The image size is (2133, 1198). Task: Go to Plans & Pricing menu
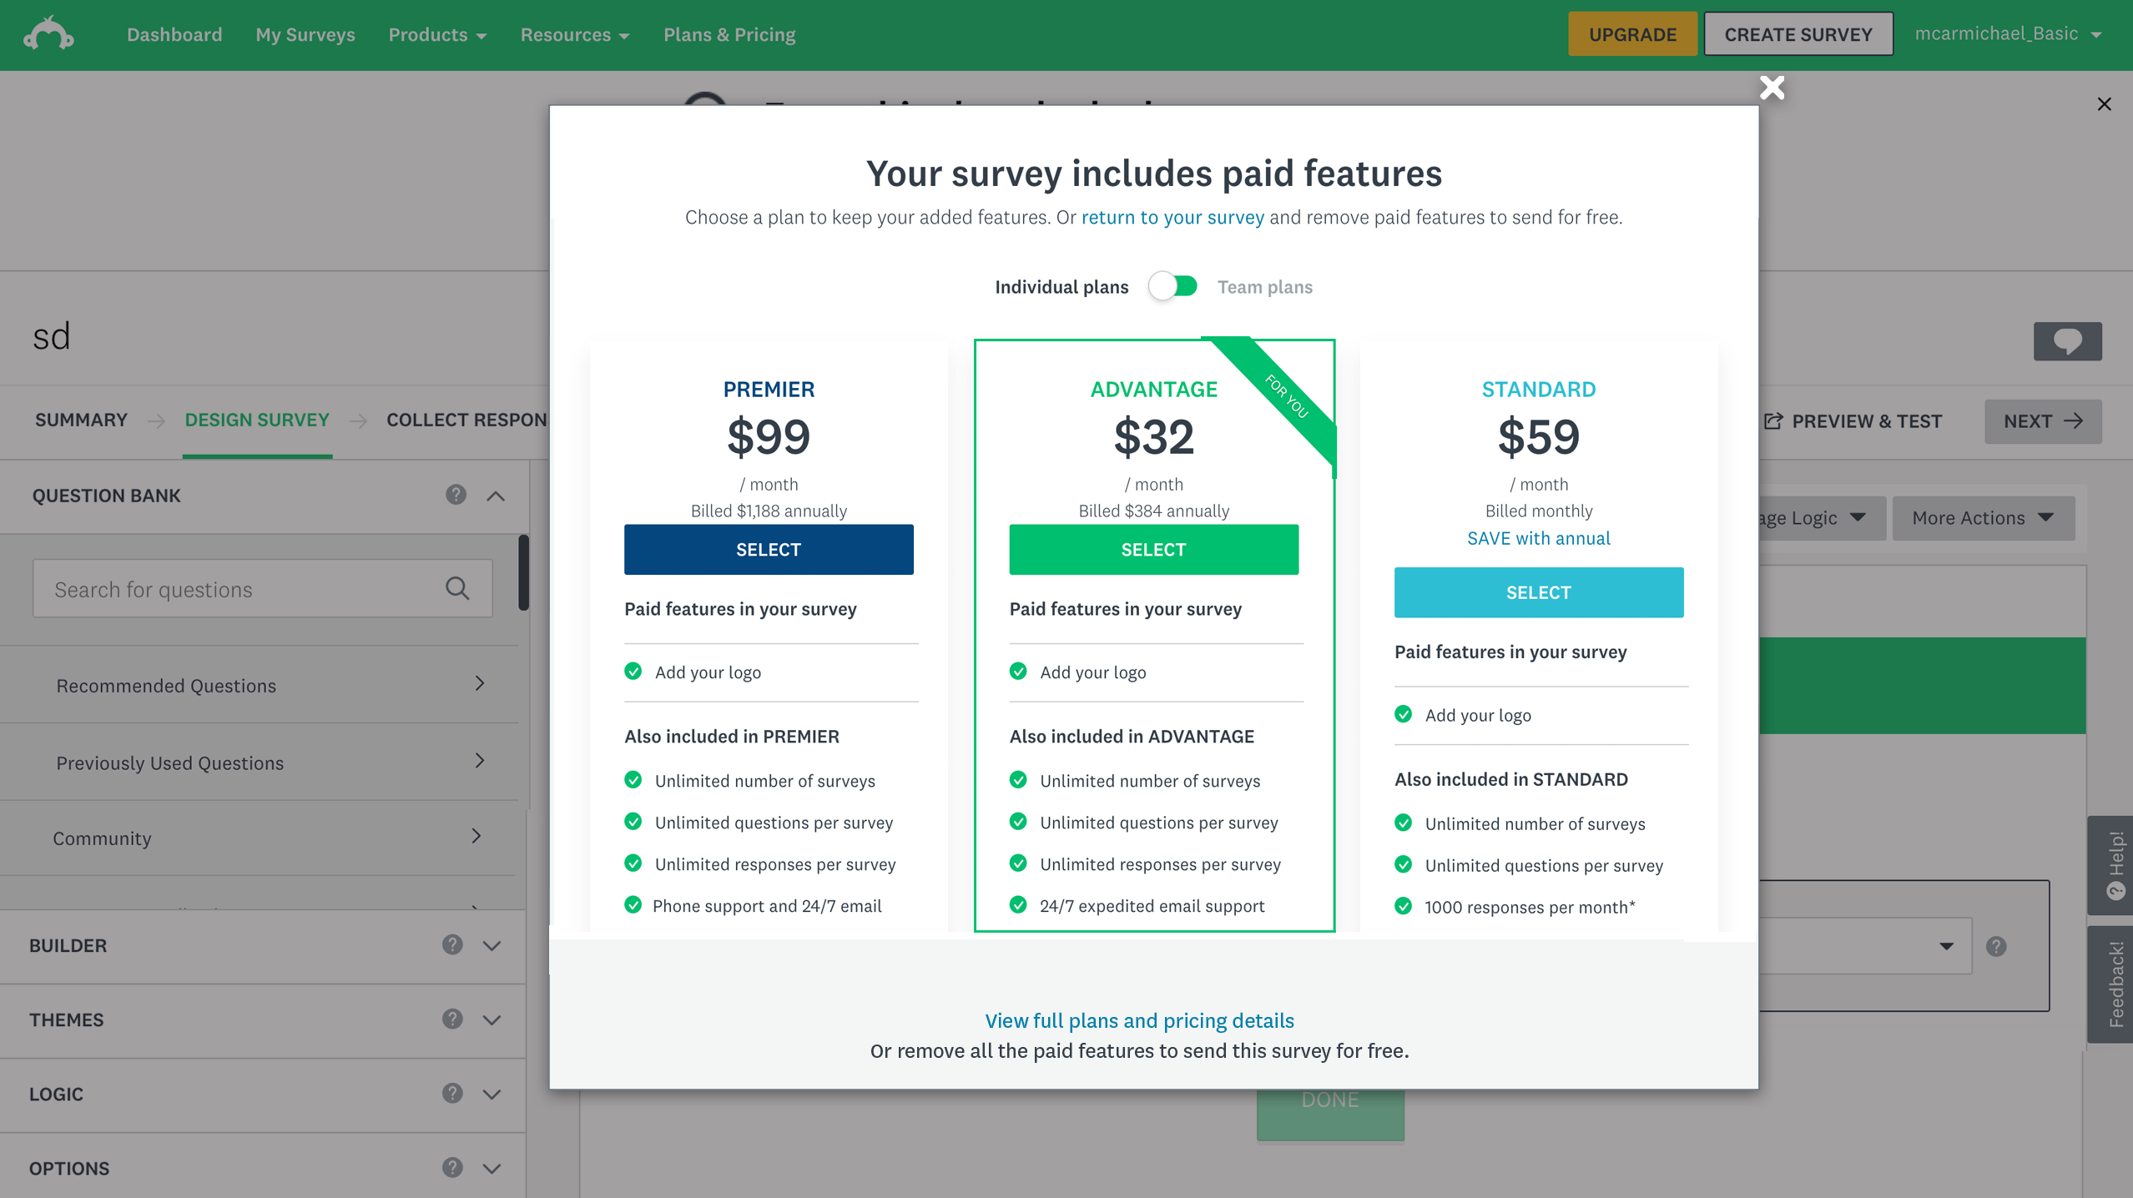pyautogui.click(x=729, y=34)
